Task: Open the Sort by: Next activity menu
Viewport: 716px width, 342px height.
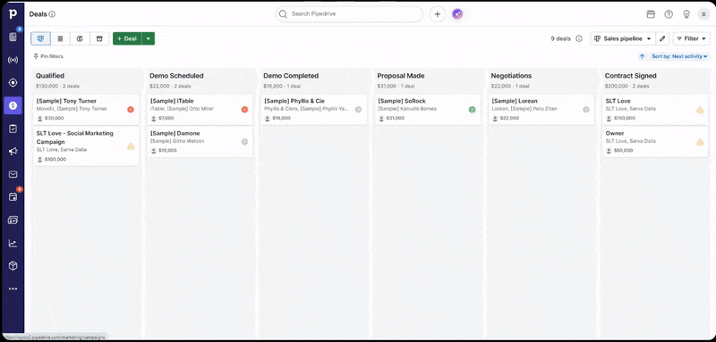Action: (x=679, y=56)
